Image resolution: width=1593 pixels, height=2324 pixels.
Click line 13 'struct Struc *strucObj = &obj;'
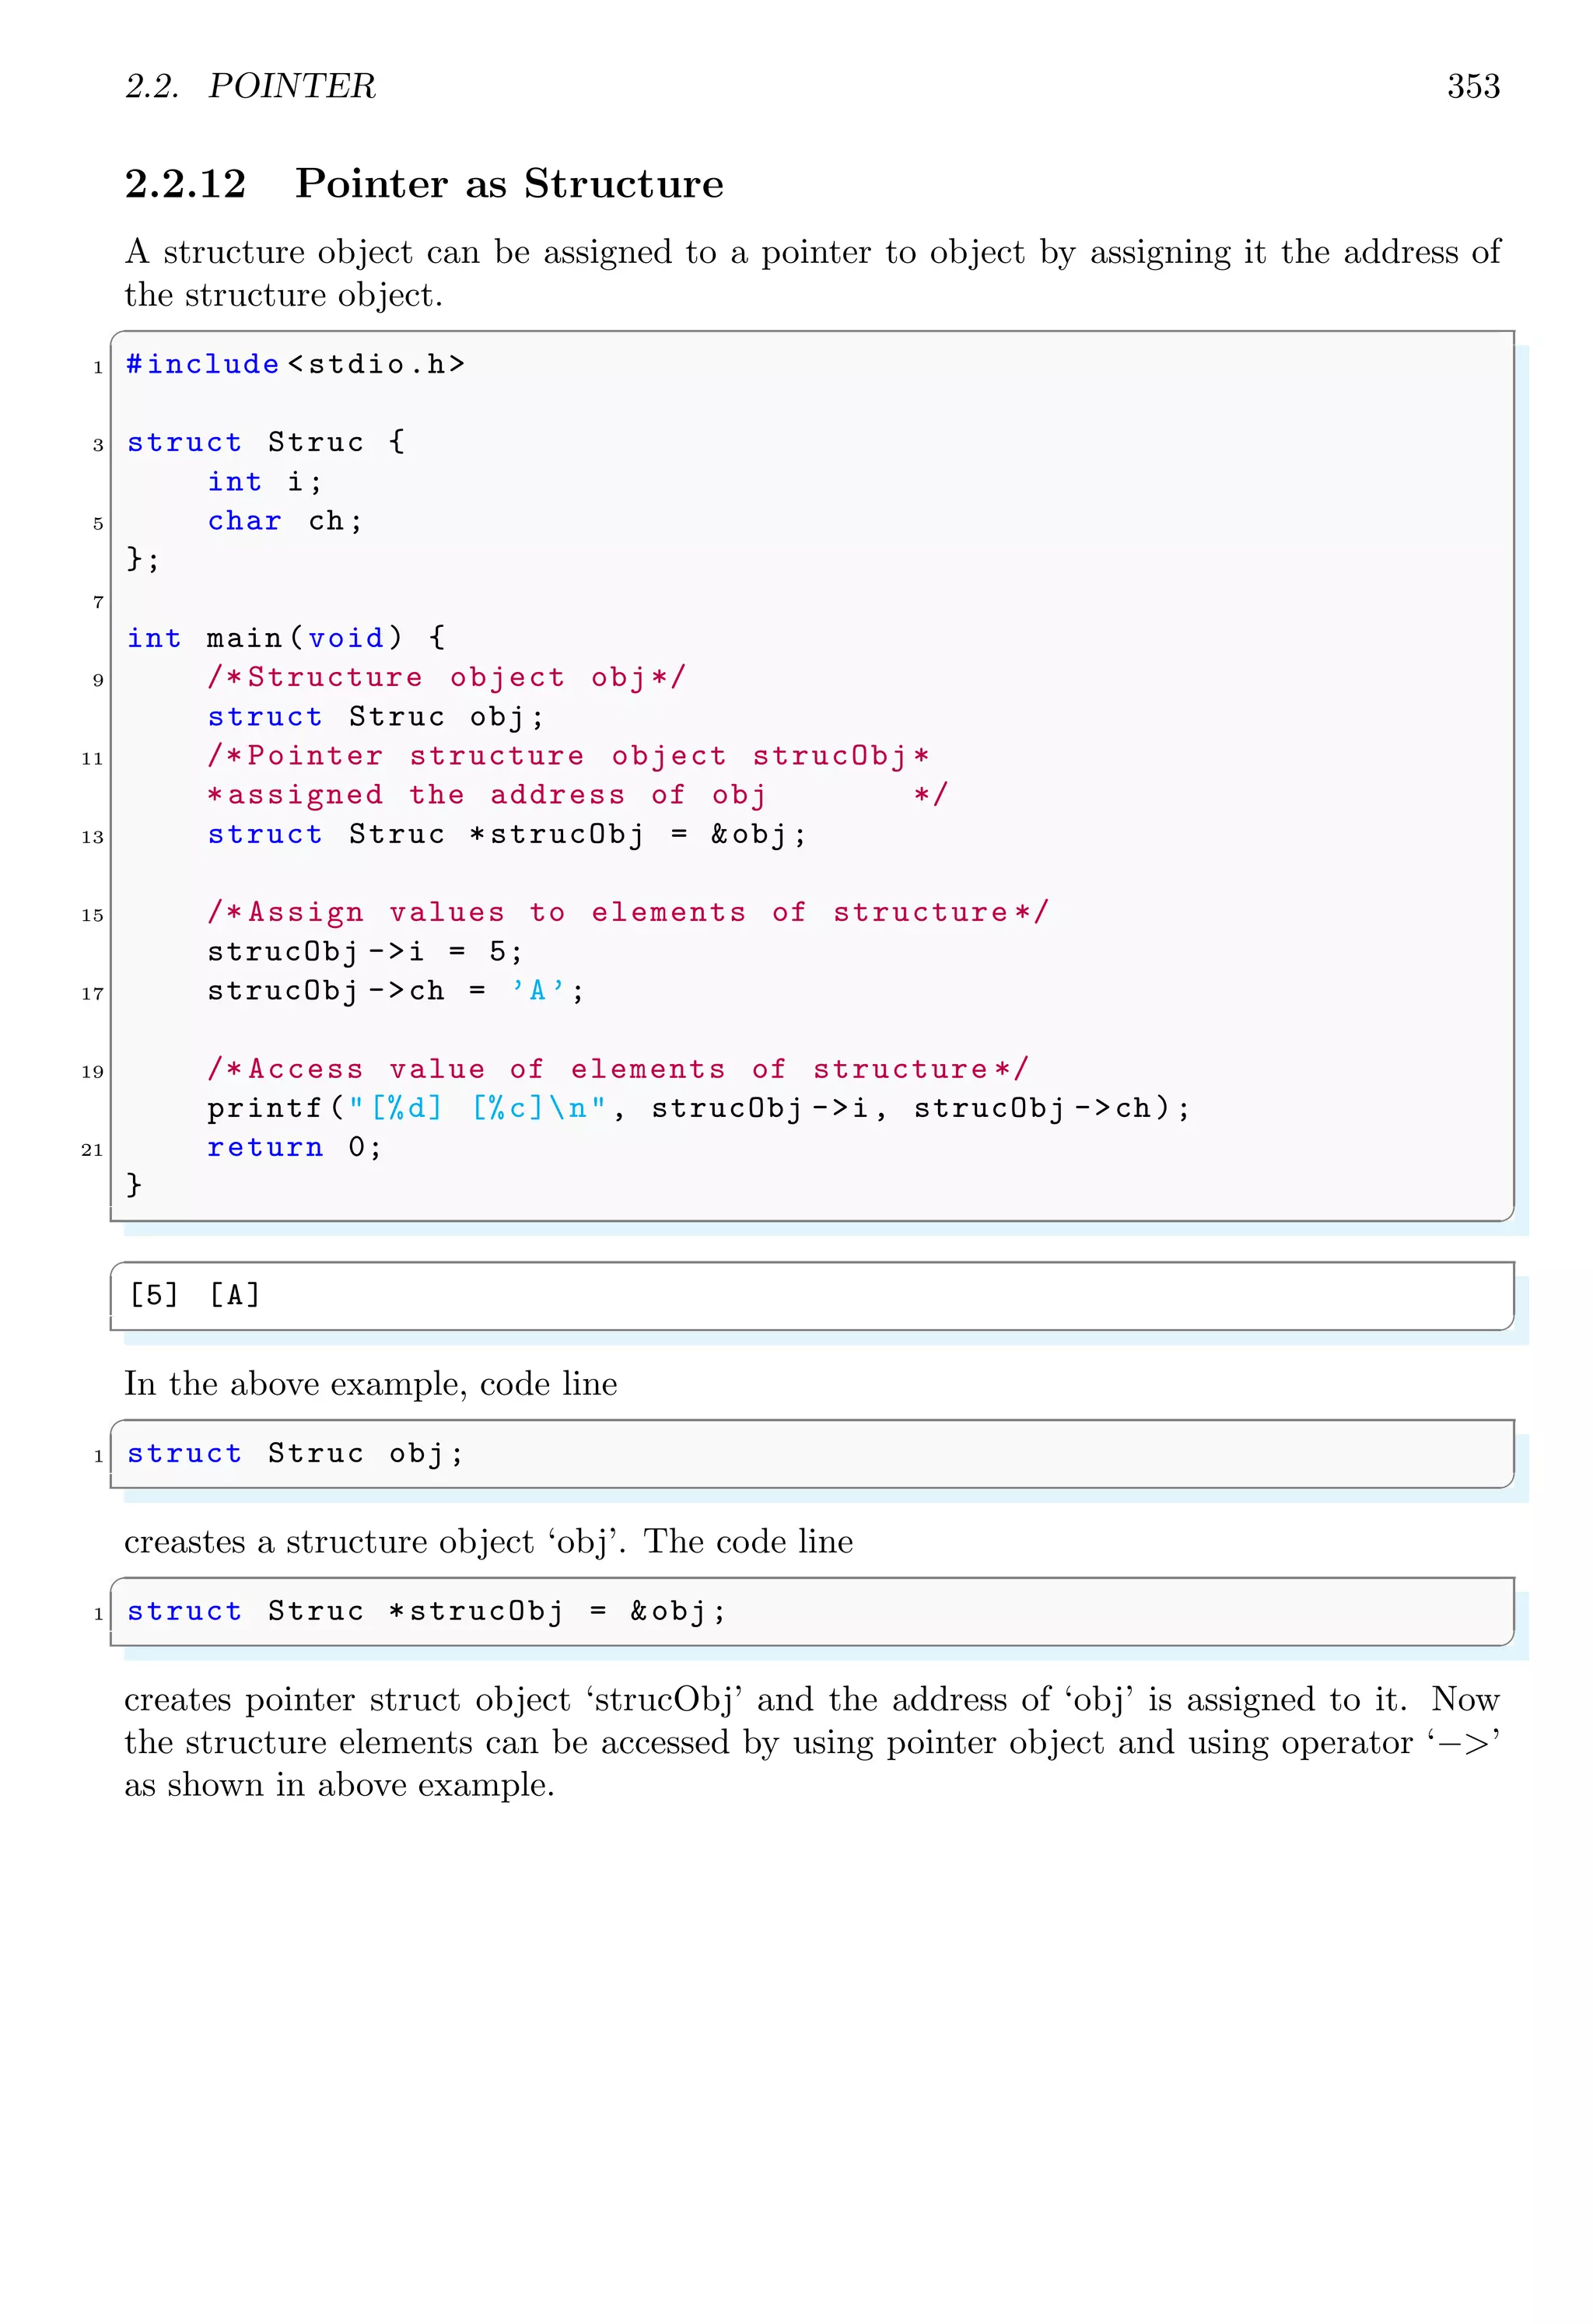(x=507, y=834)
